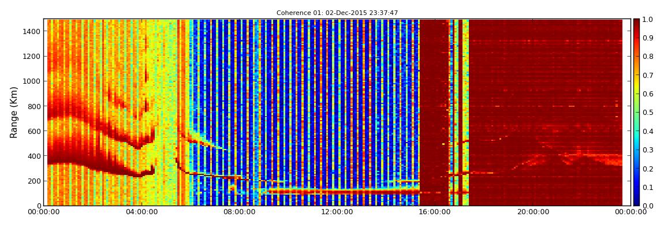Click the "Range (Km)" y-axis label
Image resolution: width=664 pixels, height=235 pixels.
point(14,113)
